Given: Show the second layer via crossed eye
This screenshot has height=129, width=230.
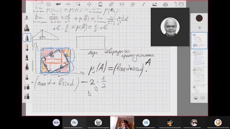Looking at the screenshot, I should pyautogui.click(x=194, y=52).
